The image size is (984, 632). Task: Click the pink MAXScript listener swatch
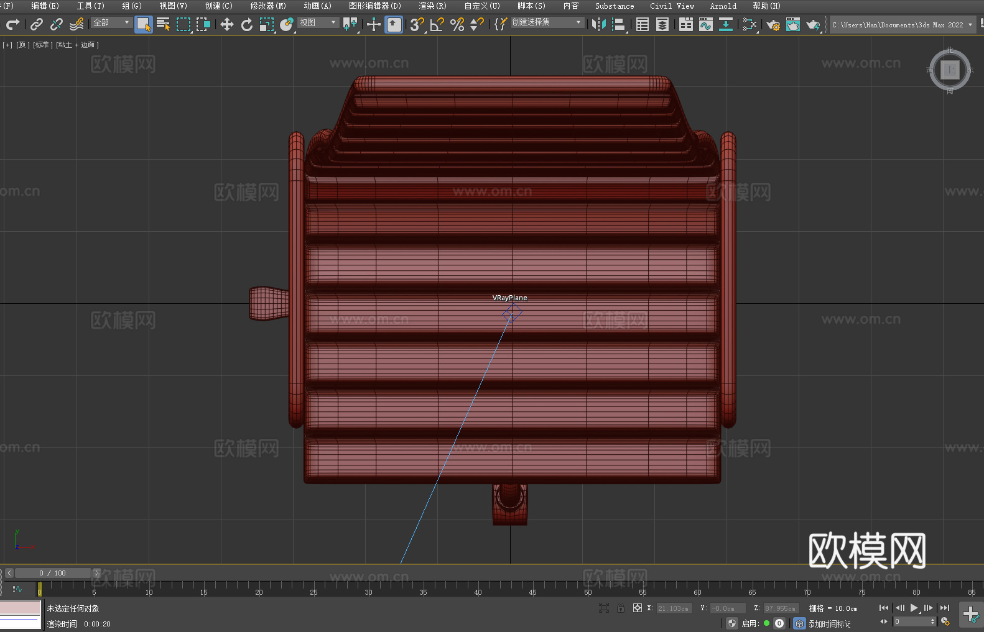(x=20, y=608)
